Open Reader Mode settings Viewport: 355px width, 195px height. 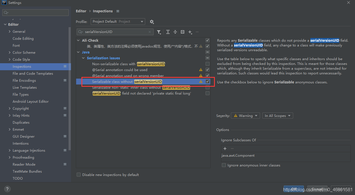point(24,165)
